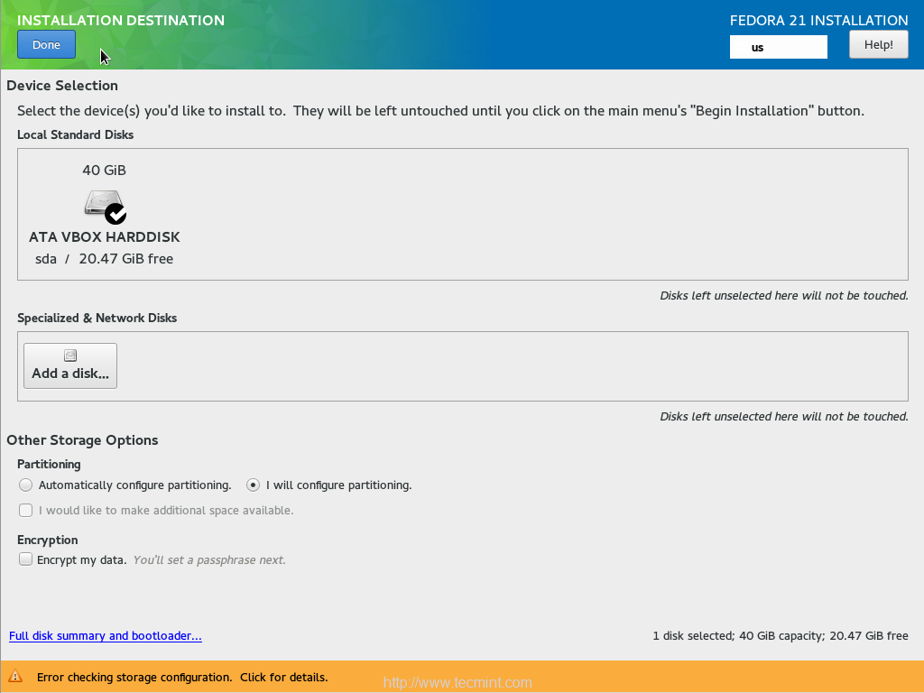Click the ATA VBOX HARDDISK name label
Viewport: 924px width, 693px height.
[x=105, y=237]
